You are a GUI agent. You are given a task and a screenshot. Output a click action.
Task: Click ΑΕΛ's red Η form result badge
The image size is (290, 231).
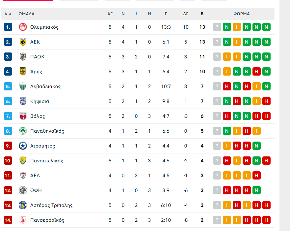(256, 176)
